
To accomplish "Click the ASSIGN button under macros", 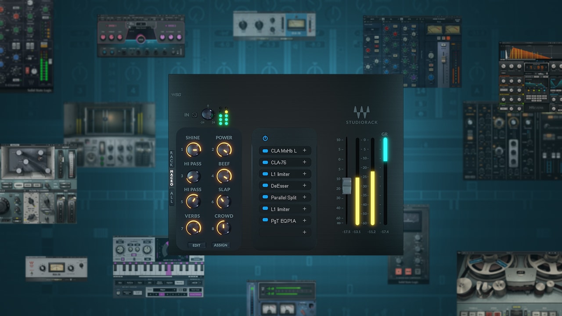I will point(220,245).
